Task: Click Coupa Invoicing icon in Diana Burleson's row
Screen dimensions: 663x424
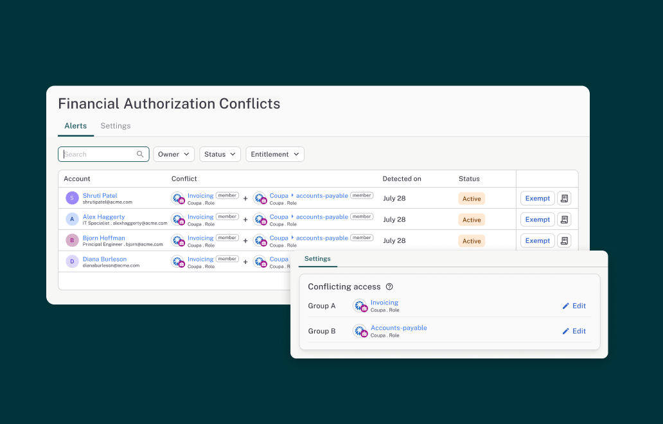Action: pos(178,261)
